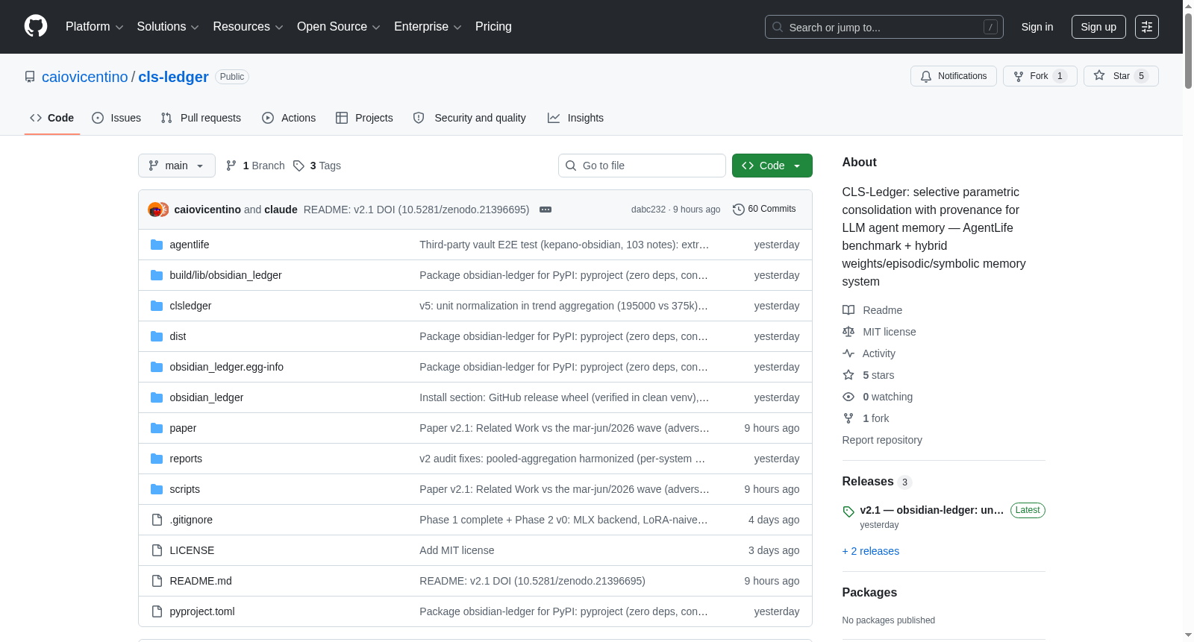The image size is (1194, 642).
Task: Open the dabc232 commit hash link
Action: coord(648,210)
